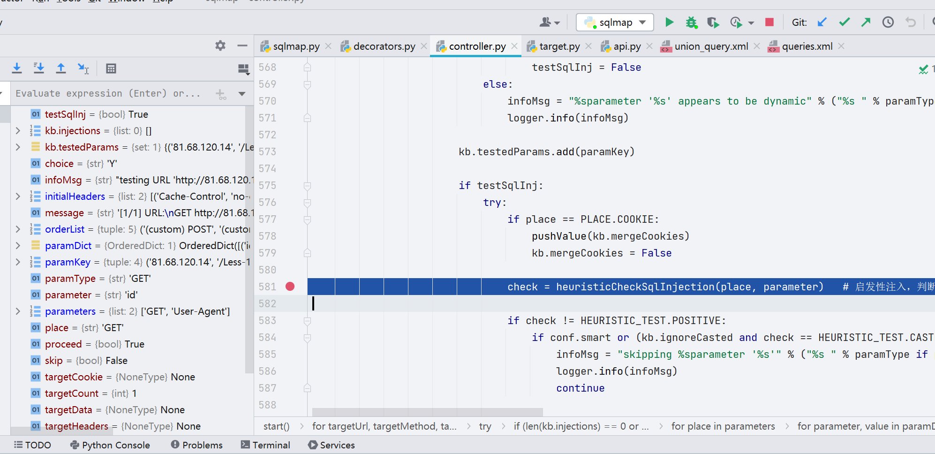Click the Git commit checkmark icon
Screen dimensions: 935x454
point(844,22)
